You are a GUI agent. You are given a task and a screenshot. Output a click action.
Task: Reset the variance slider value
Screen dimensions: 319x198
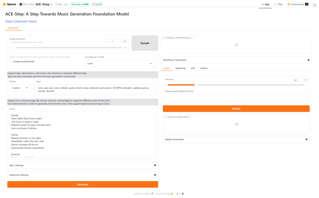tap(305, 80)
